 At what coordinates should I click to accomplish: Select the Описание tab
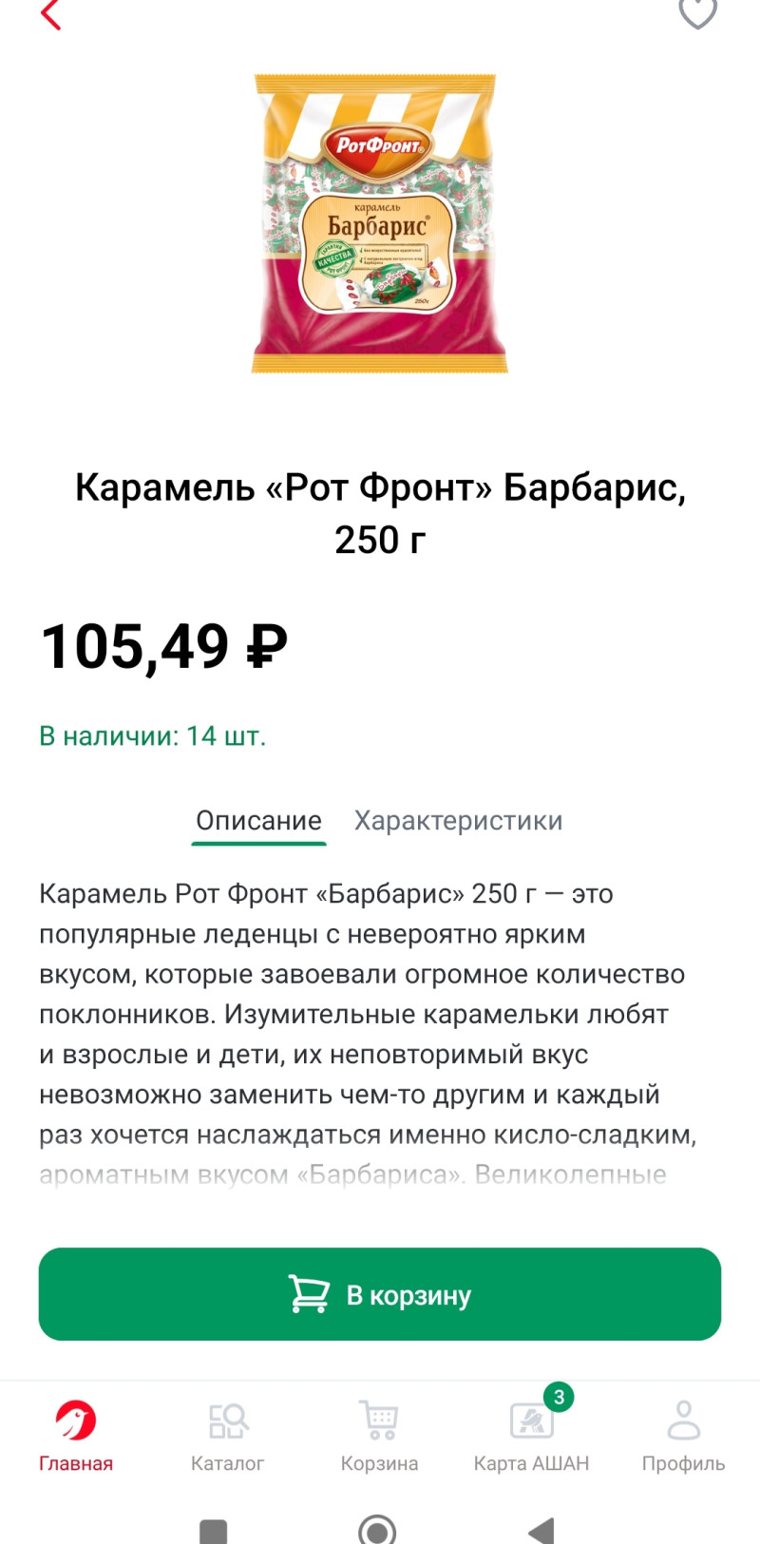(x=258, y=820)
